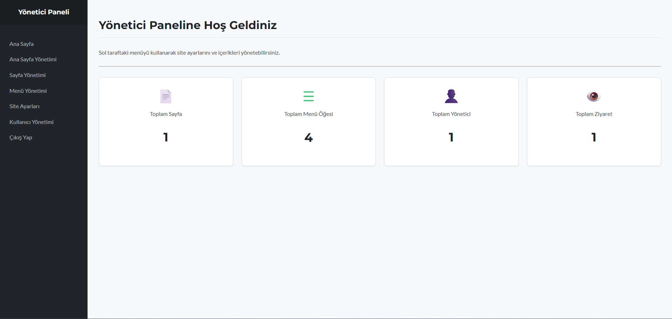Click the eye icon above Toplam Ziyaret
672x319 pixels.
[594, 96]
